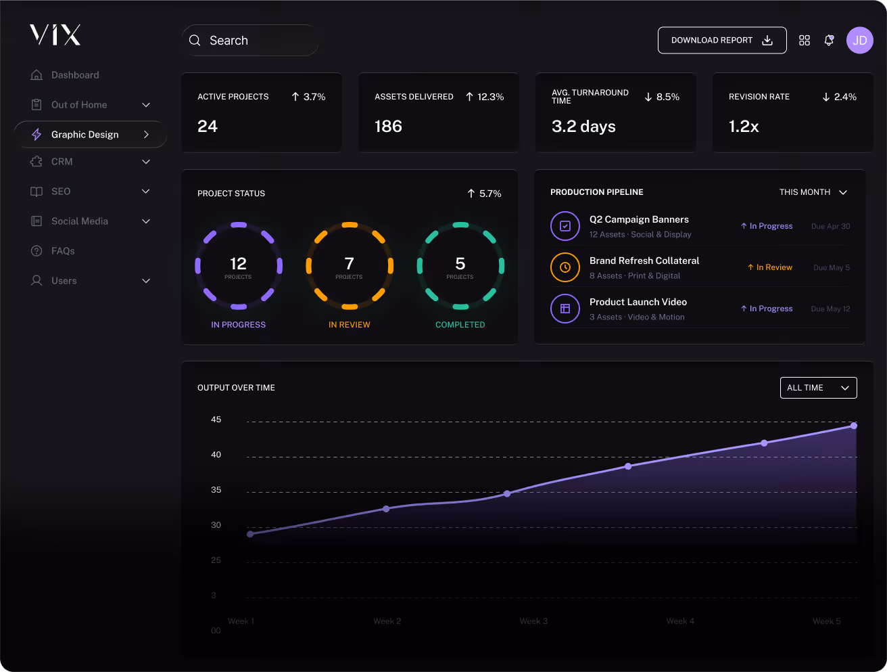Click the orange In Review projects ring
This screenshot has height=672, width=887.
[x=350, y=266]
